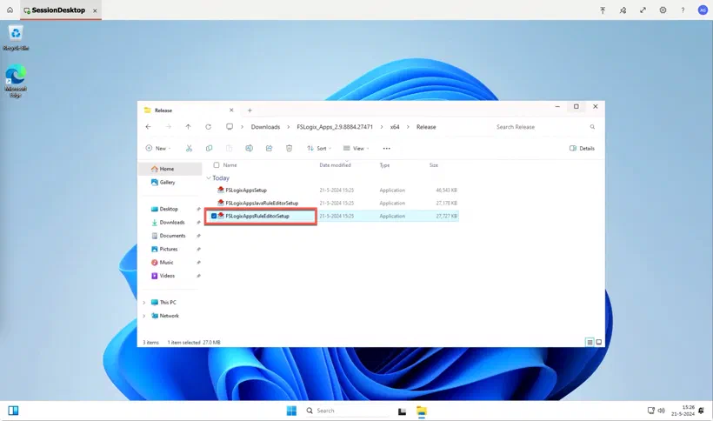
Task: Toggle the Details pane button
Action: click(582, 148)
